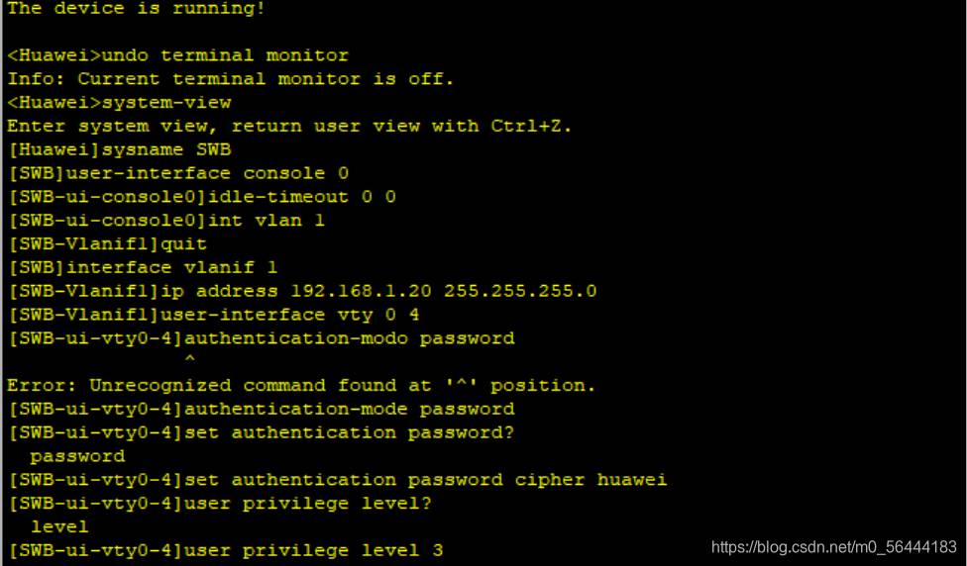Click the 'system-view' command line
Image resolution: width=967 pixels, height=566 pixels.
coord(119,102)
